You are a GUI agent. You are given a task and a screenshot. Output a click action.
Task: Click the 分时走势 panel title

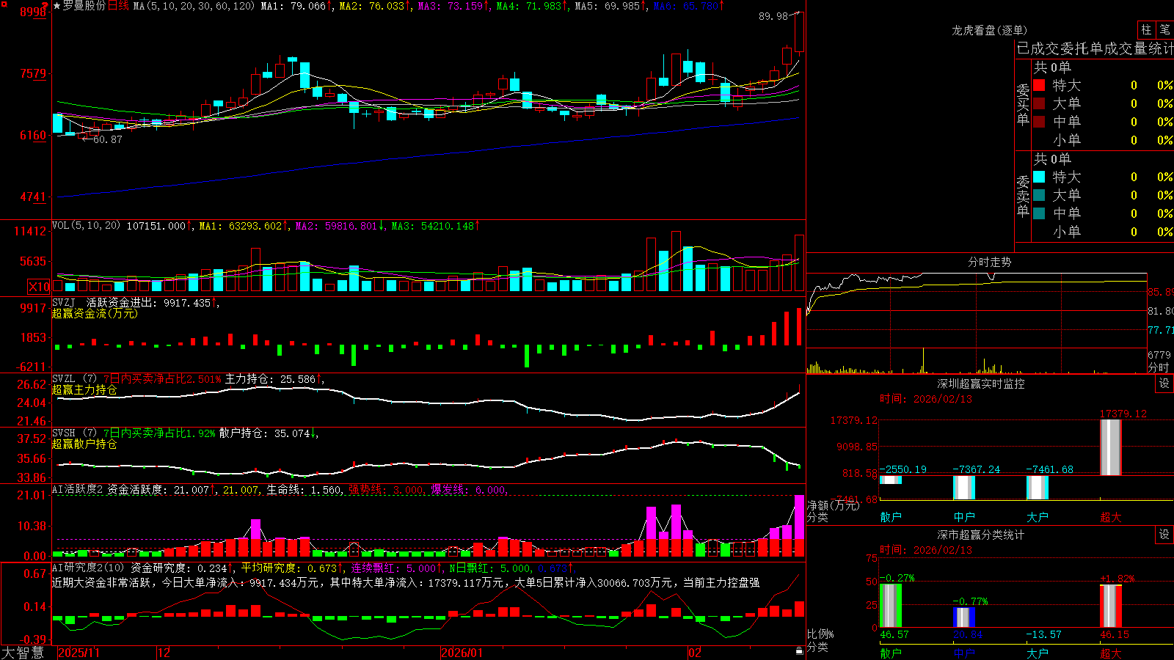[989, 262]
